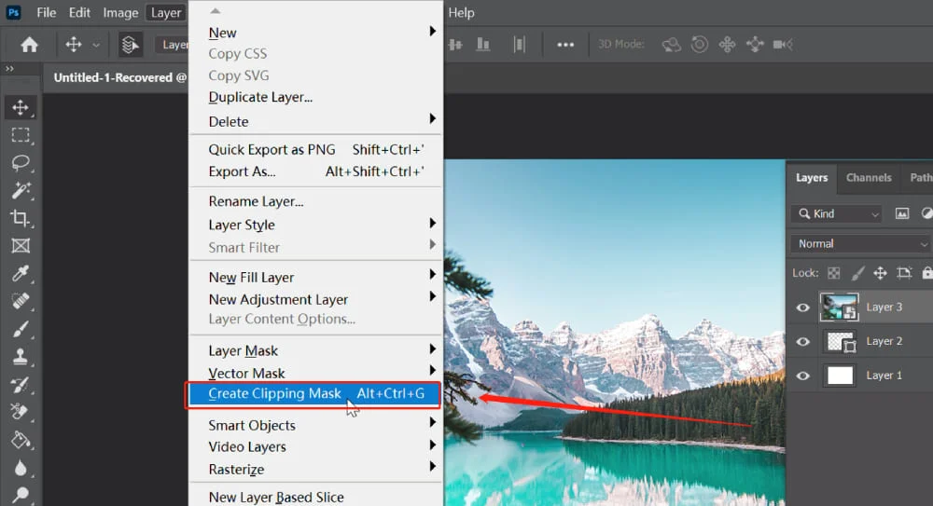Expand the New submenu
This screenshot has width=933, height=506.
433,32
